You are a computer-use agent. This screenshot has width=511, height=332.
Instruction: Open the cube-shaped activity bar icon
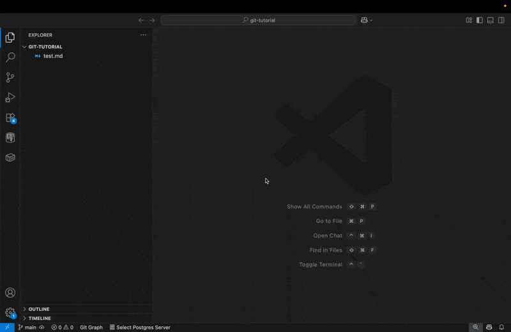tap(10, 158)
